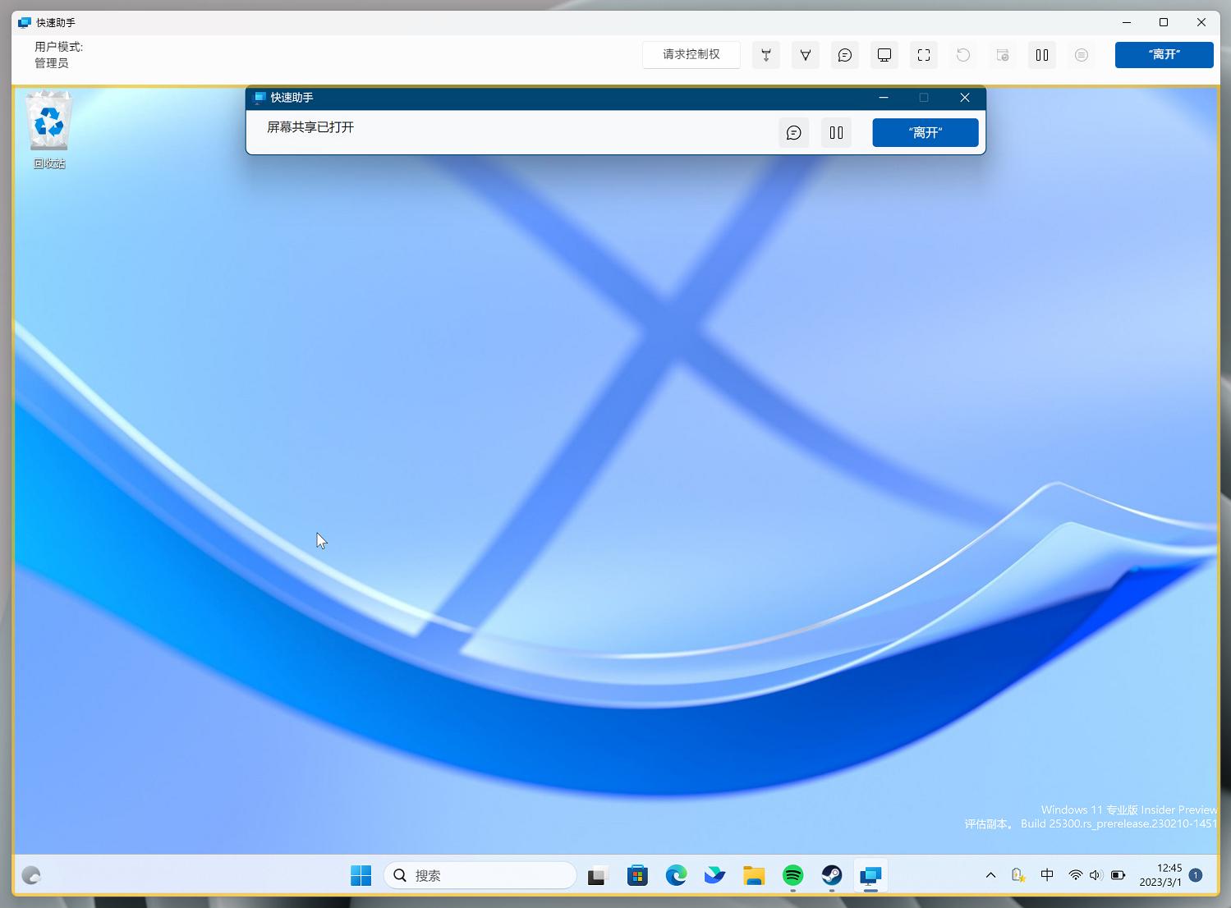Open the widgets icon at taskbar left

tap(31, 876)
